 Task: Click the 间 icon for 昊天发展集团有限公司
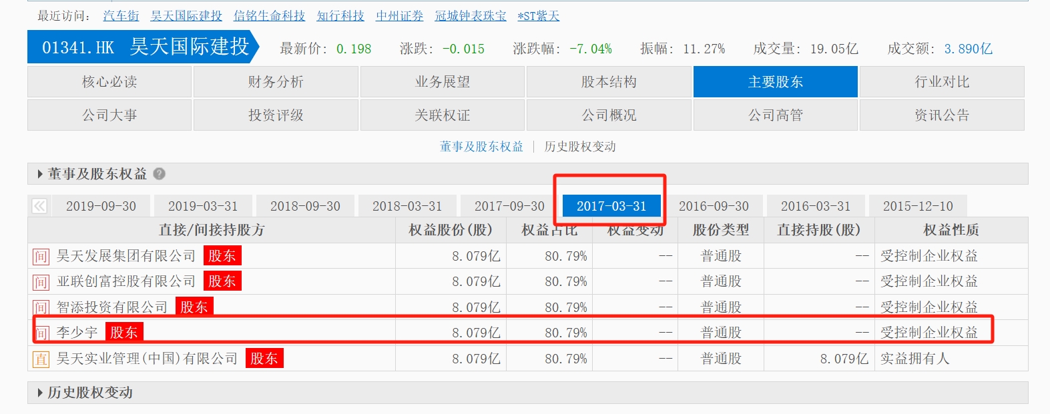tap(41, 257)
